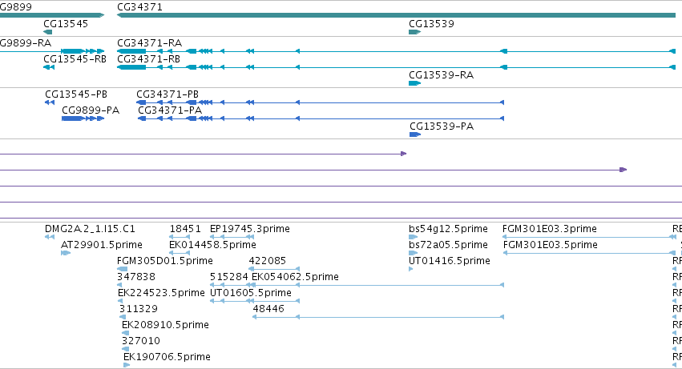Click the first purple arrow feature end
The image size is (682, 369).
coord(404,154)
